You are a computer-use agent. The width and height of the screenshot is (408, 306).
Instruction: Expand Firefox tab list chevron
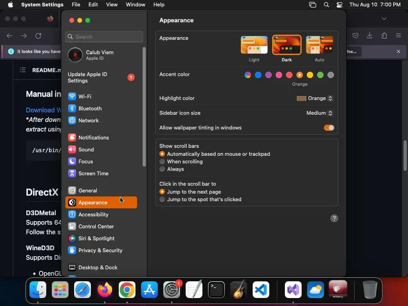[384, 19]
